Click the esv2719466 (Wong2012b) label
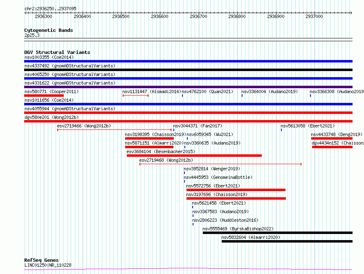This screenshot has width=364, height=274. pos(84,126)
